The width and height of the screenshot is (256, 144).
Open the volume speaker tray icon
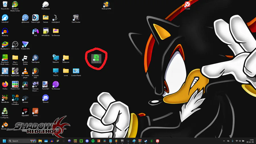tap(240, 141)
